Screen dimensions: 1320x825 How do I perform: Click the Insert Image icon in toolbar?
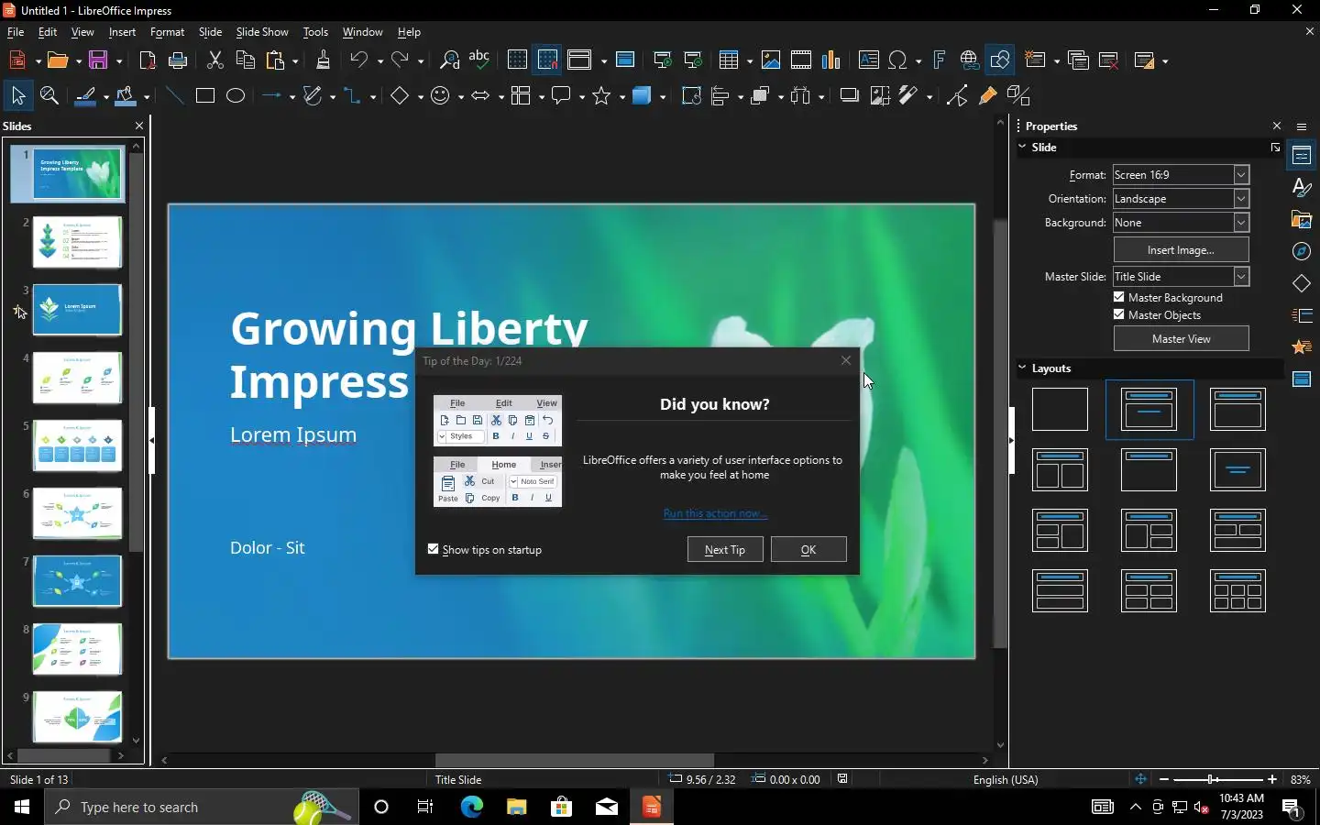coord(771,60)
